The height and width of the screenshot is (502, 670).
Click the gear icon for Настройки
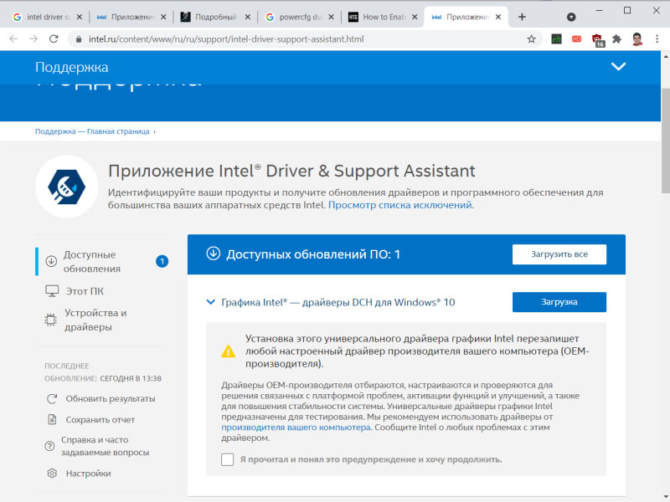pos(52,474)
